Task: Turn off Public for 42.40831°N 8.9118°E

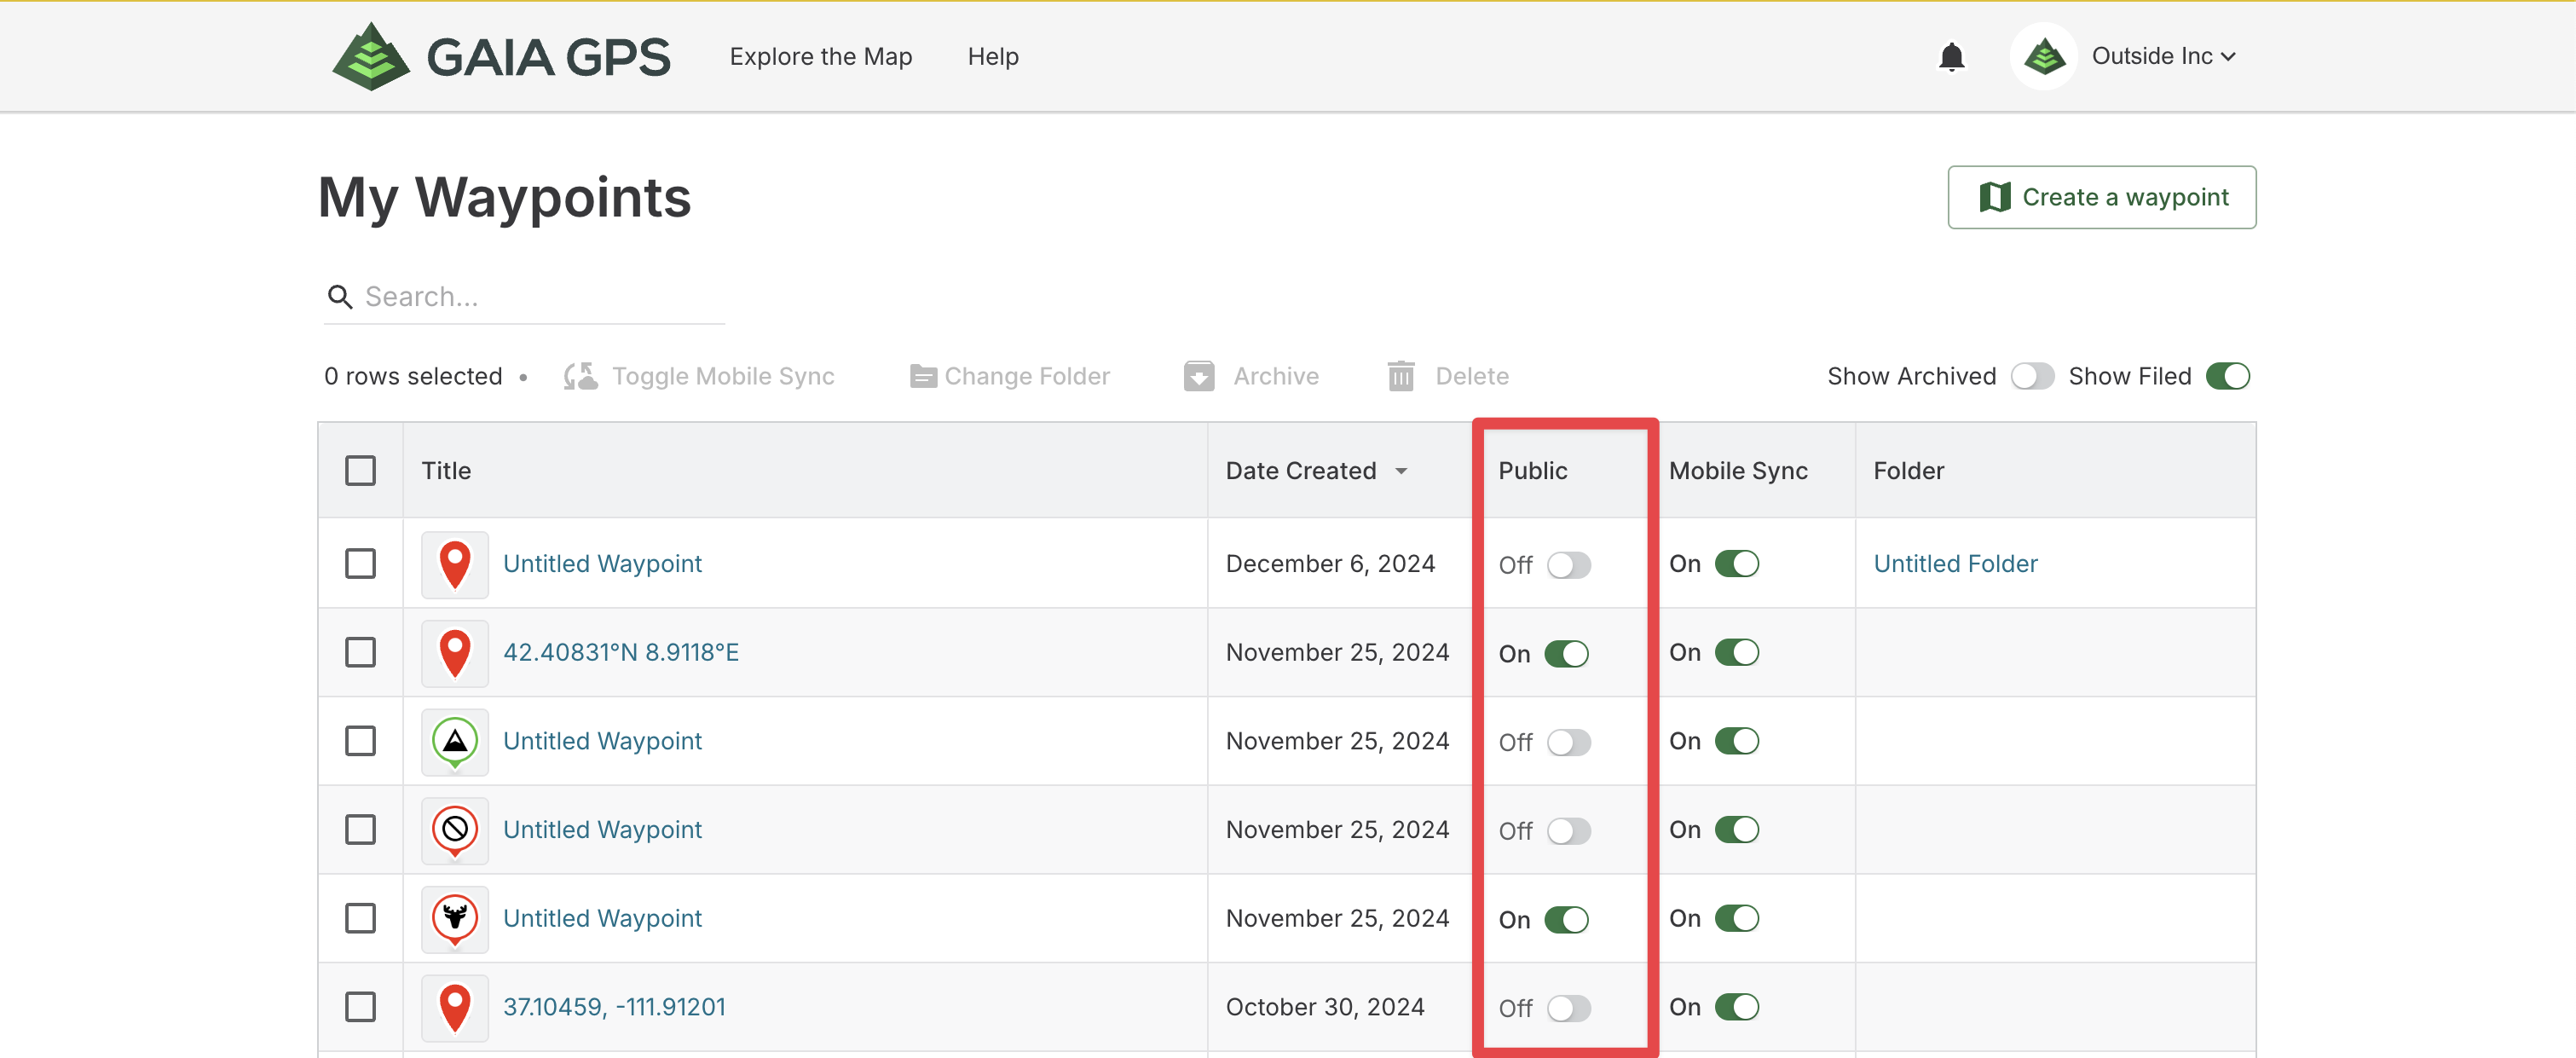Action: pyautogui.click(x=1566, y=654)
